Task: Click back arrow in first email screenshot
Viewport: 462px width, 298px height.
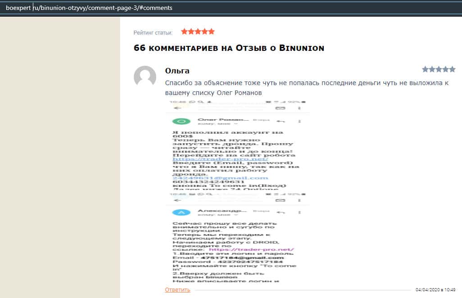Action: pyautogui.click(x=177, y=108)
